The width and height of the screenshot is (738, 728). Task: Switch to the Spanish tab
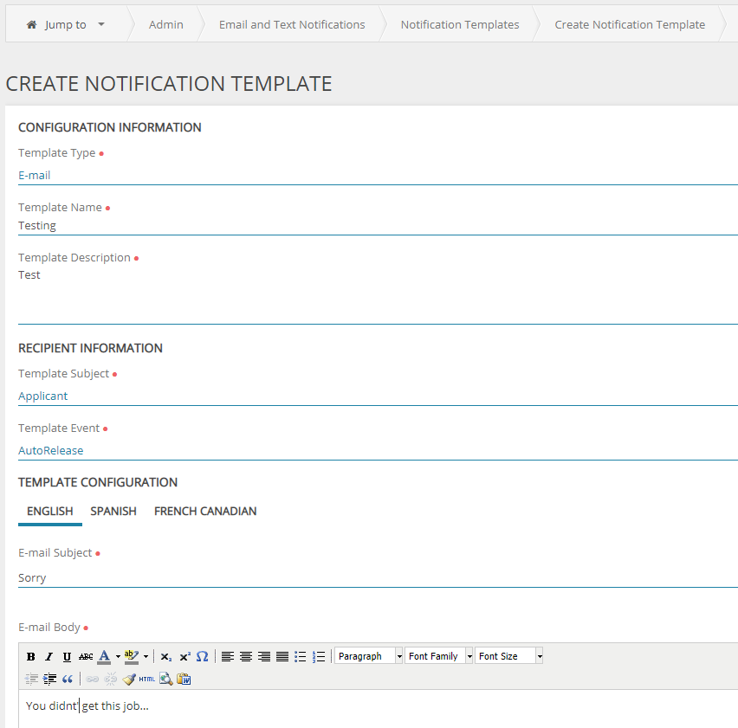click(x=113, y=511)
